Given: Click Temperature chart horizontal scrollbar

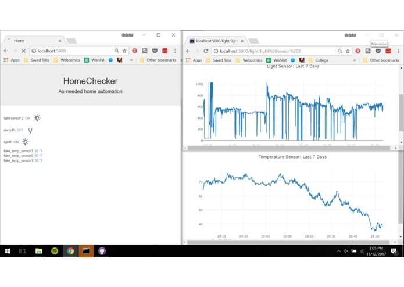Looking at the screenshot, I should click(x=288, y=242).
